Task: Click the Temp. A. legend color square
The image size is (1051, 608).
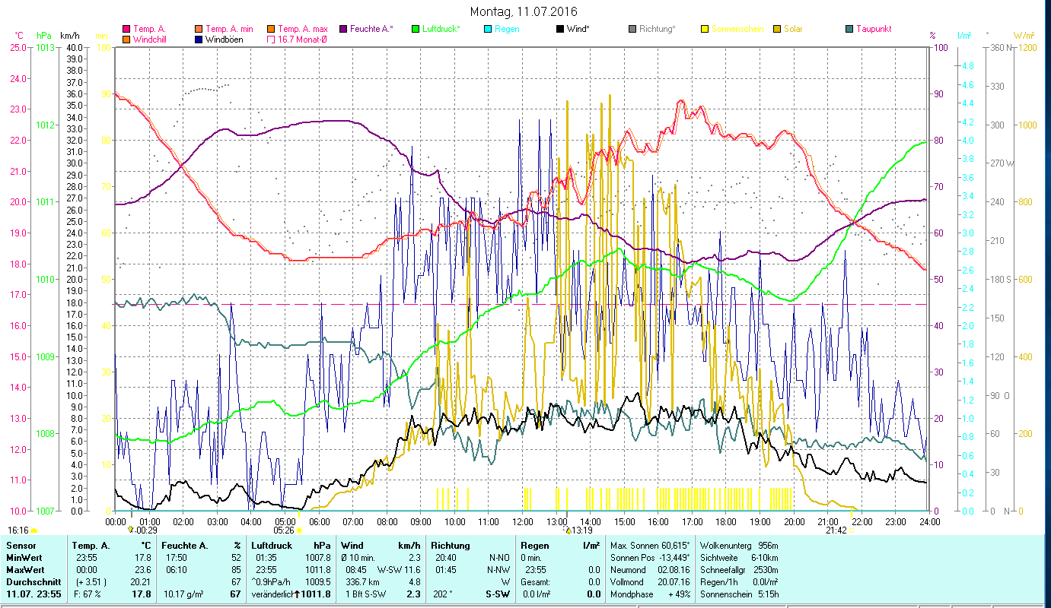Action: point(126,29)
